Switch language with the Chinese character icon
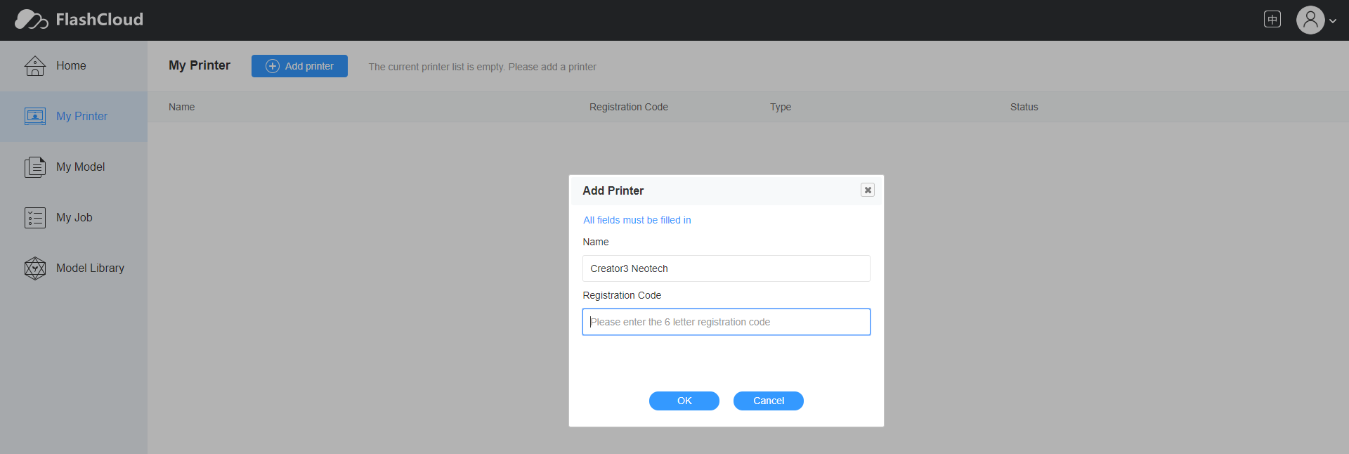This screenshot has height=454, width=1349. 1272,20
